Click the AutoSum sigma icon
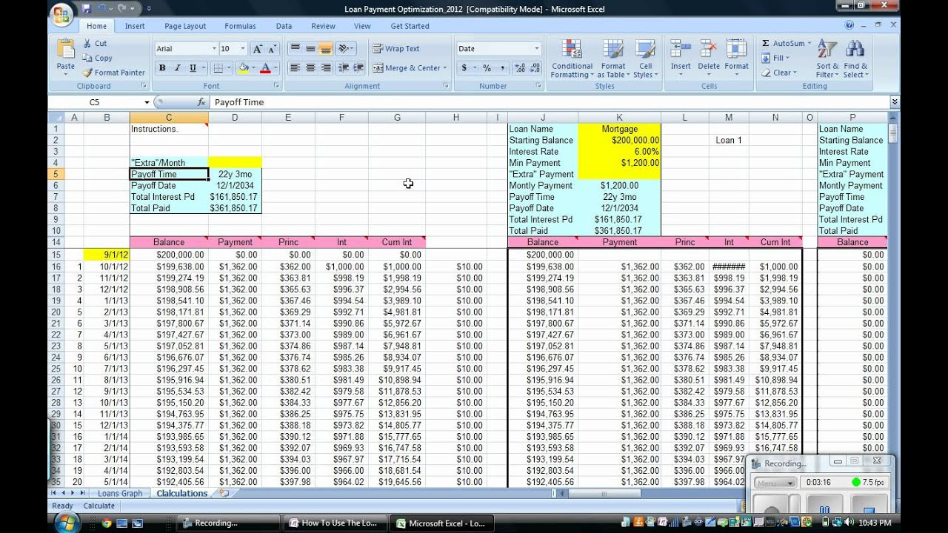Screen dimensions: 948x533 point(766,44)
